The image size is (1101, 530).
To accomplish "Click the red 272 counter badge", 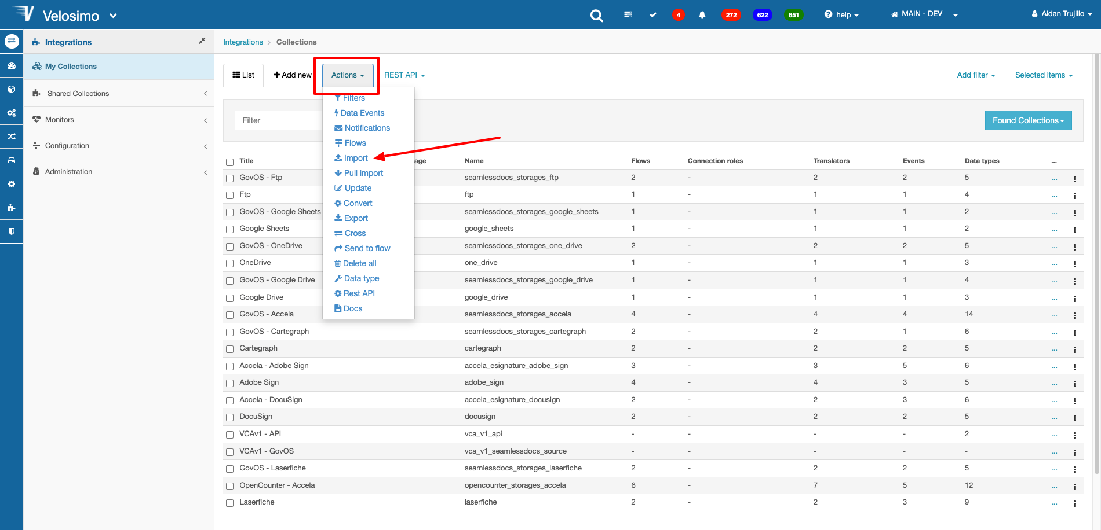I will (731, 15).
